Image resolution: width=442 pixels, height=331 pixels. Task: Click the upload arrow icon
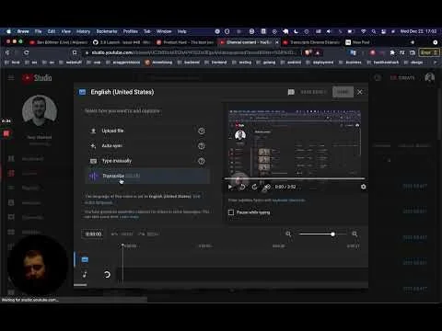tap(93, 131)
